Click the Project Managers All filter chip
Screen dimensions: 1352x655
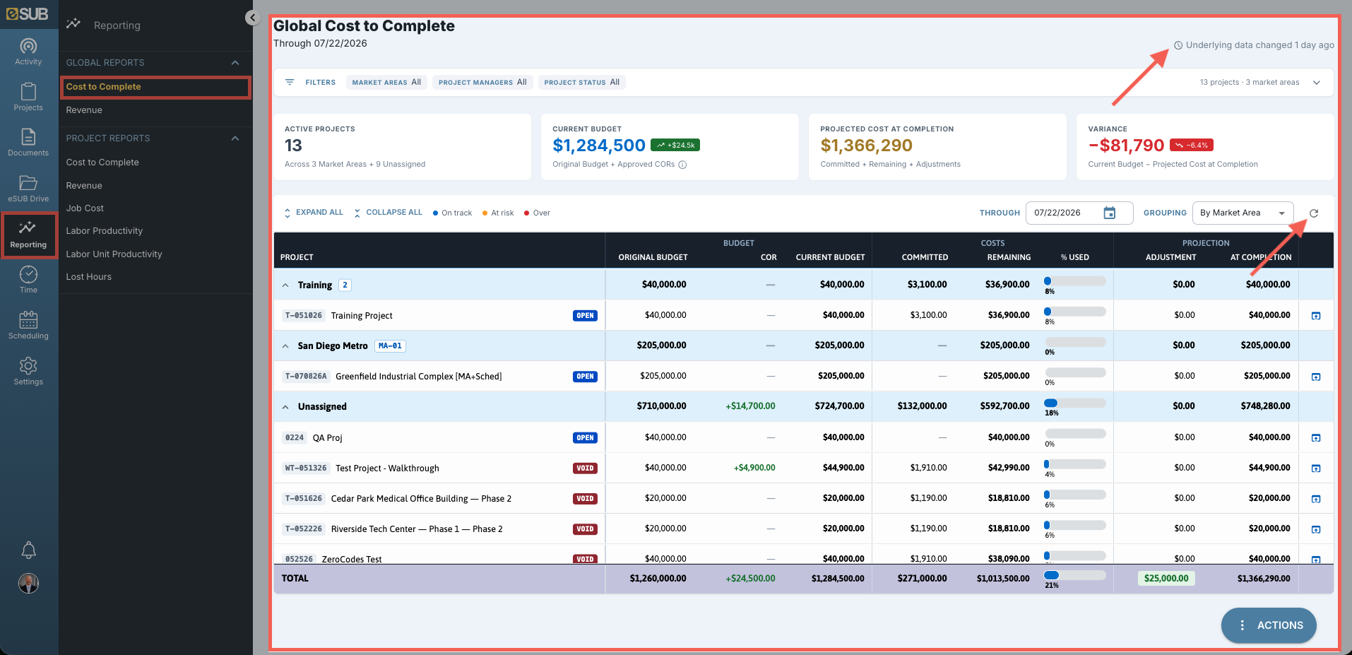pyautogui.click(x=482, y=83)
